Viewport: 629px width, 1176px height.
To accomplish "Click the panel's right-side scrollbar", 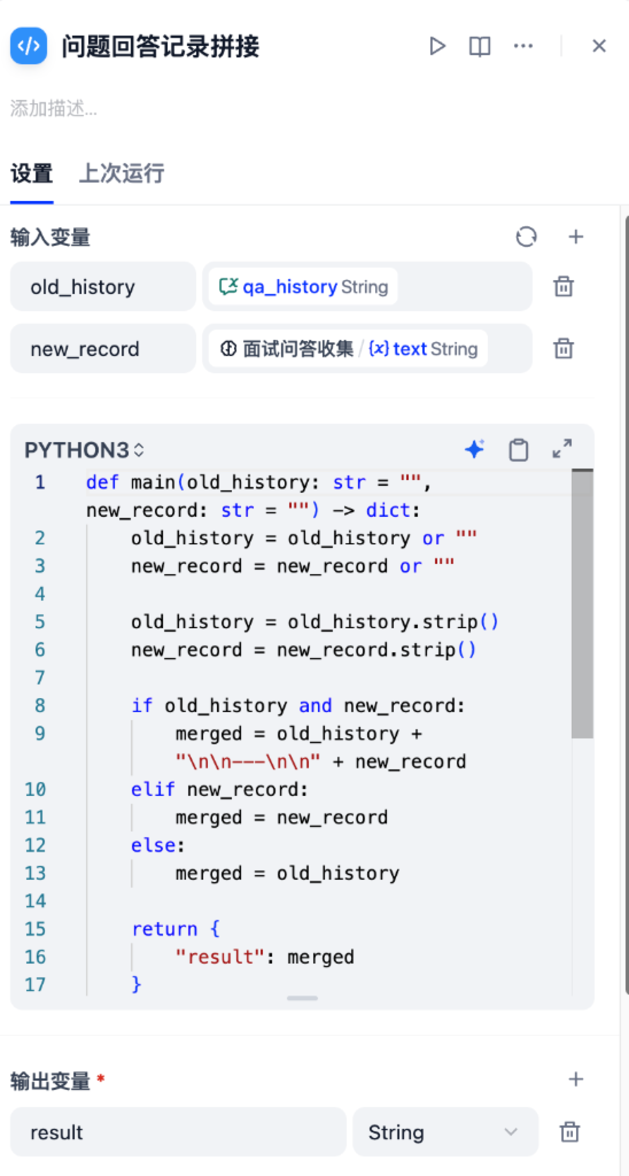I will (626, 604).
